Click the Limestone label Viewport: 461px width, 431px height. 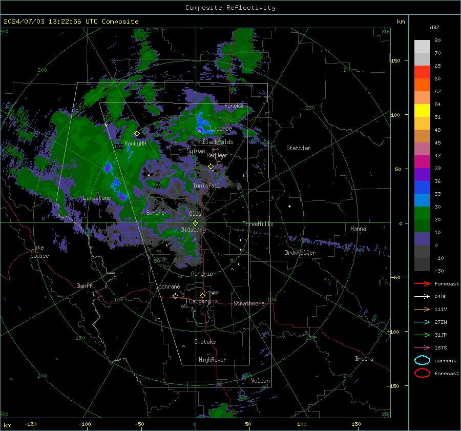coord(97,198)
